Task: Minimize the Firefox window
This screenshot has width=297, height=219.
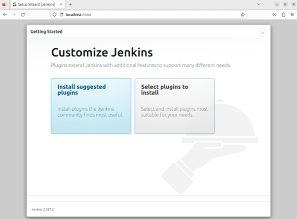Action: (277, 4)
